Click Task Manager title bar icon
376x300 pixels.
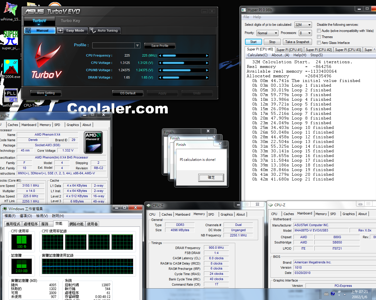tap(5, 209)
